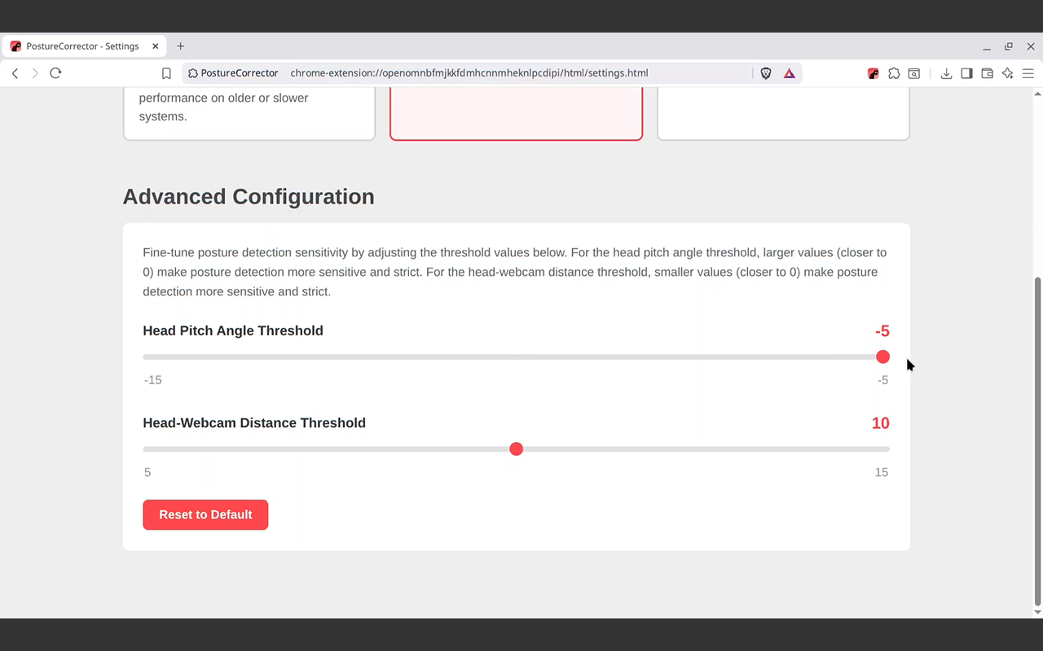Click the Head-Webcam Distance Threshold label
Viewport: 1043px width, 651px height.
254,423
